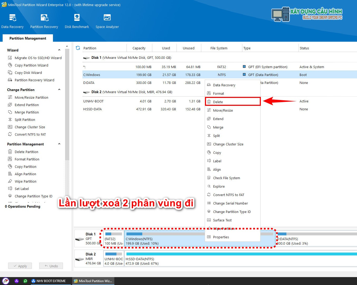Screen dimensions: 357x285
Task: Click the purple A icon on taskbar
Action: coord(17,281)
